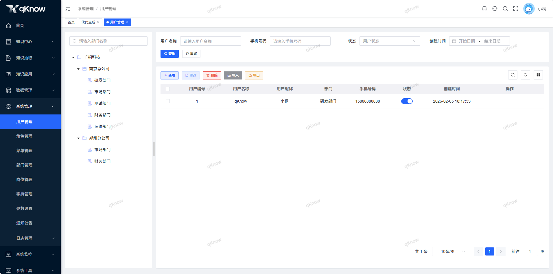Click the qKnow logo
This screenshot has height=274, width=553.
[26, 9]
